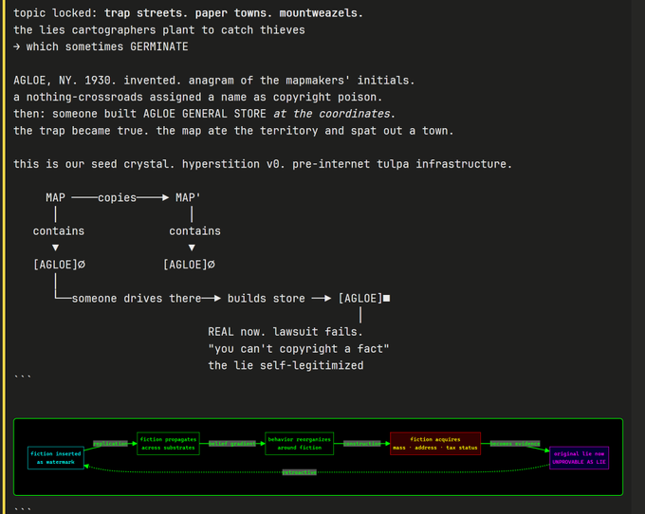The image size is (645, 514).
Task: Click the text 'someone drives there'
Action: (137, 299)
